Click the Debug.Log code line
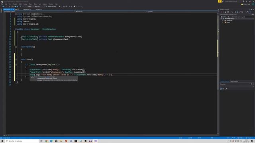Screen dimensions: 255x143 coord(71,75)
